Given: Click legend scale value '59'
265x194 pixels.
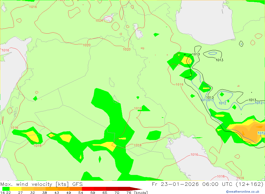Looking at the screenshot, I should [x=92, y=193].
